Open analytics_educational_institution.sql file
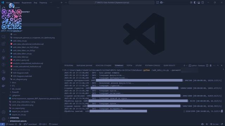 [x=28, y=63]
